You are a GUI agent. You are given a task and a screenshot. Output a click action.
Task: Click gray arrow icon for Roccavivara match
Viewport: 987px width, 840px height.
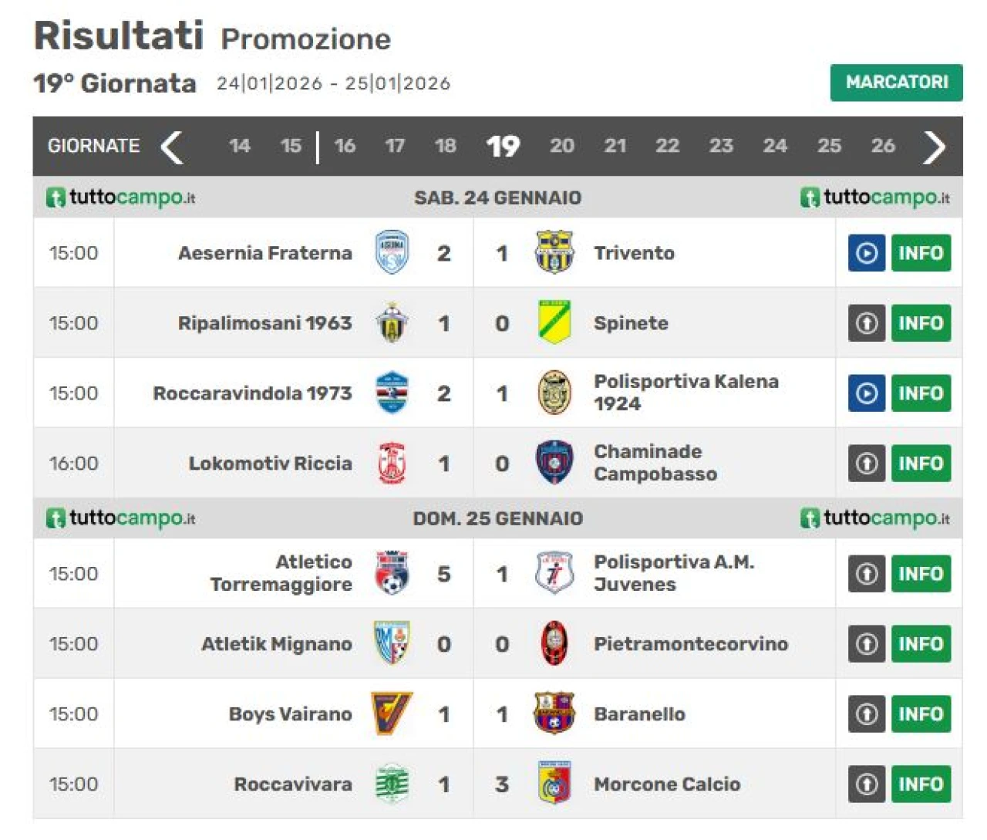866,784
